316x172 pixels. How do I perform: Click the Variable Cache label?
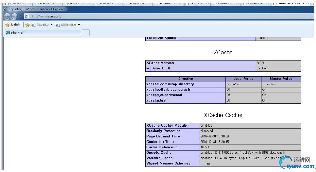[172, 158]
